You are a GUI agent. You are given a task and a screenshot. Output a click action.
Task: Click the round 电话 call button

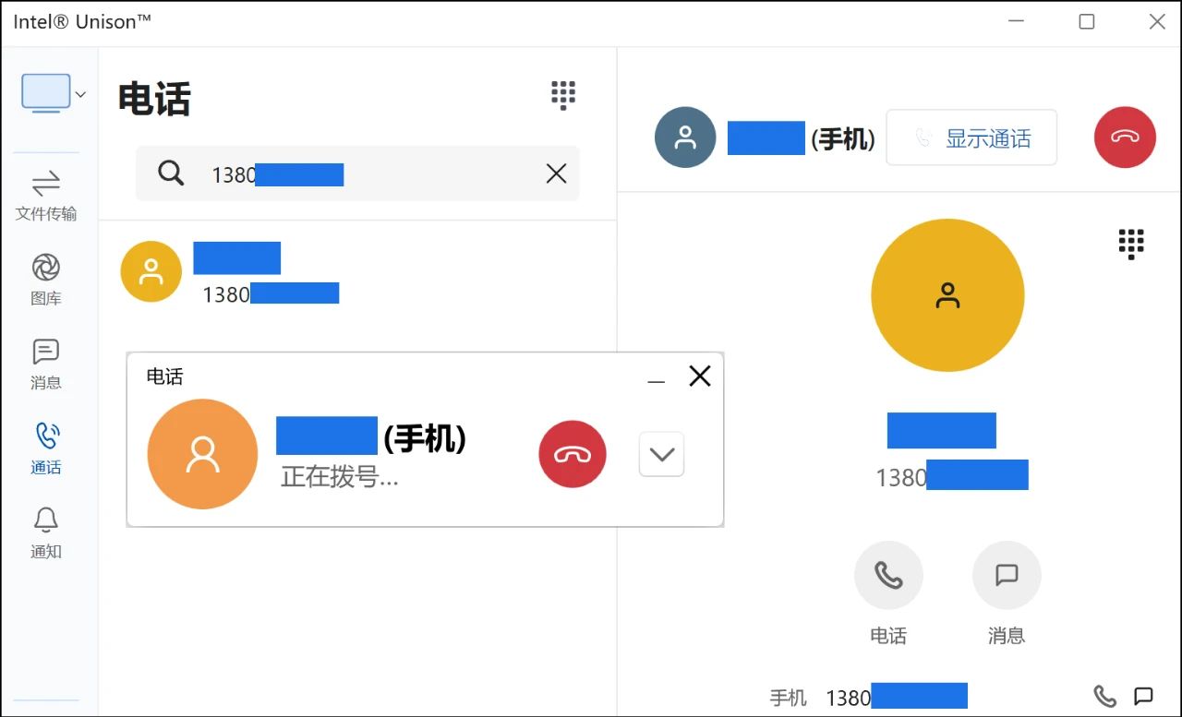click(x=888, y=575)
